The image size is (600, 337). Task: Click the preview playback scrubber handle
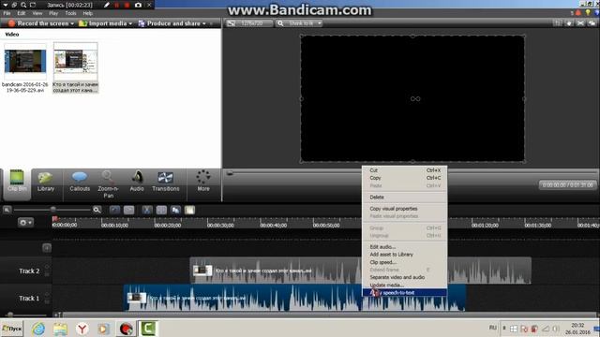230,173
